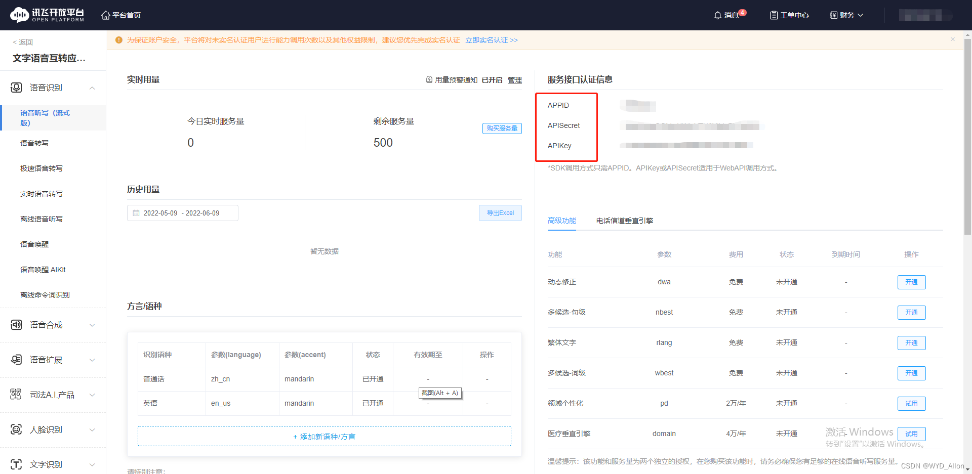Click 管理 next to usage alert
972x474 pixels.
[x=515, y=80]
